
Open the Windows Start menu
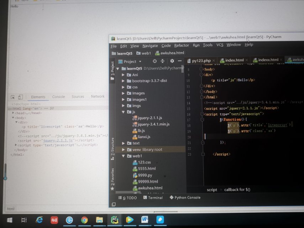(x=10, y=220)
